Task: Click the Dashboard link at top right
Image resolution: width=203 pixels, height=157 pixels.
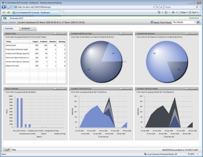Action: pos(194,18)
